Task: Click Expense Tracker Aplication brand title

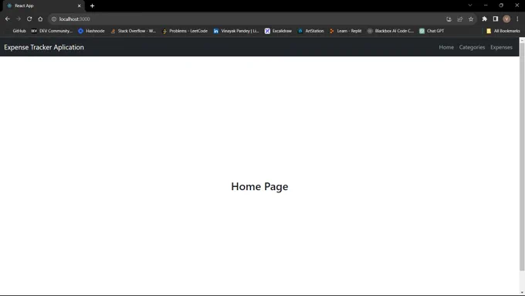Action: pyautogui.click(x=44, y=47)
